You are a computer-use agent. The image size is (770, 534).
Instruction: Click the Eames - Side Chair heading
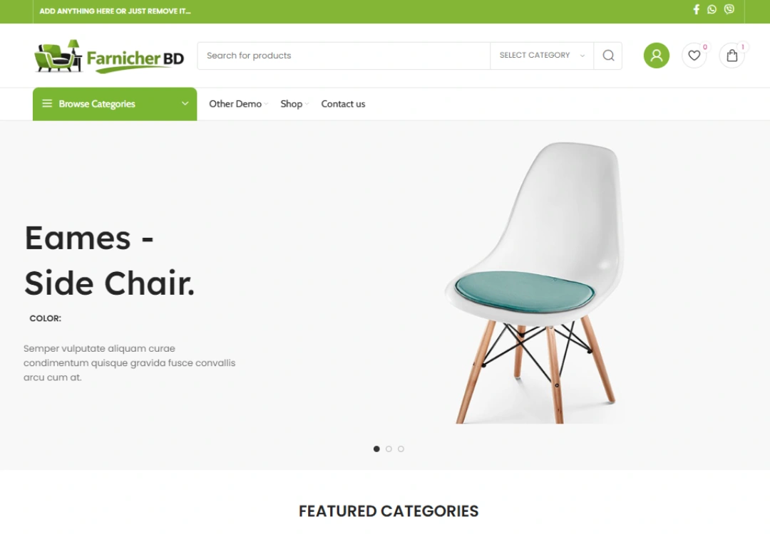pyautogui.click(x=110, y=261)
